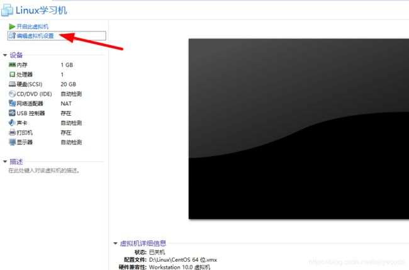This screenshot has width=409, height=270.
Task: Click the 描述 section heading
Action: click(16, 162)
